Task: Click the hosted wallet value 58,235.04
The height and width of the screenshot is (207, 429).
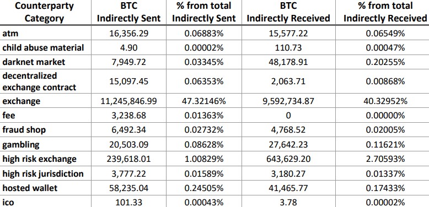Action: pyautogui.click(x=128, y=188)
